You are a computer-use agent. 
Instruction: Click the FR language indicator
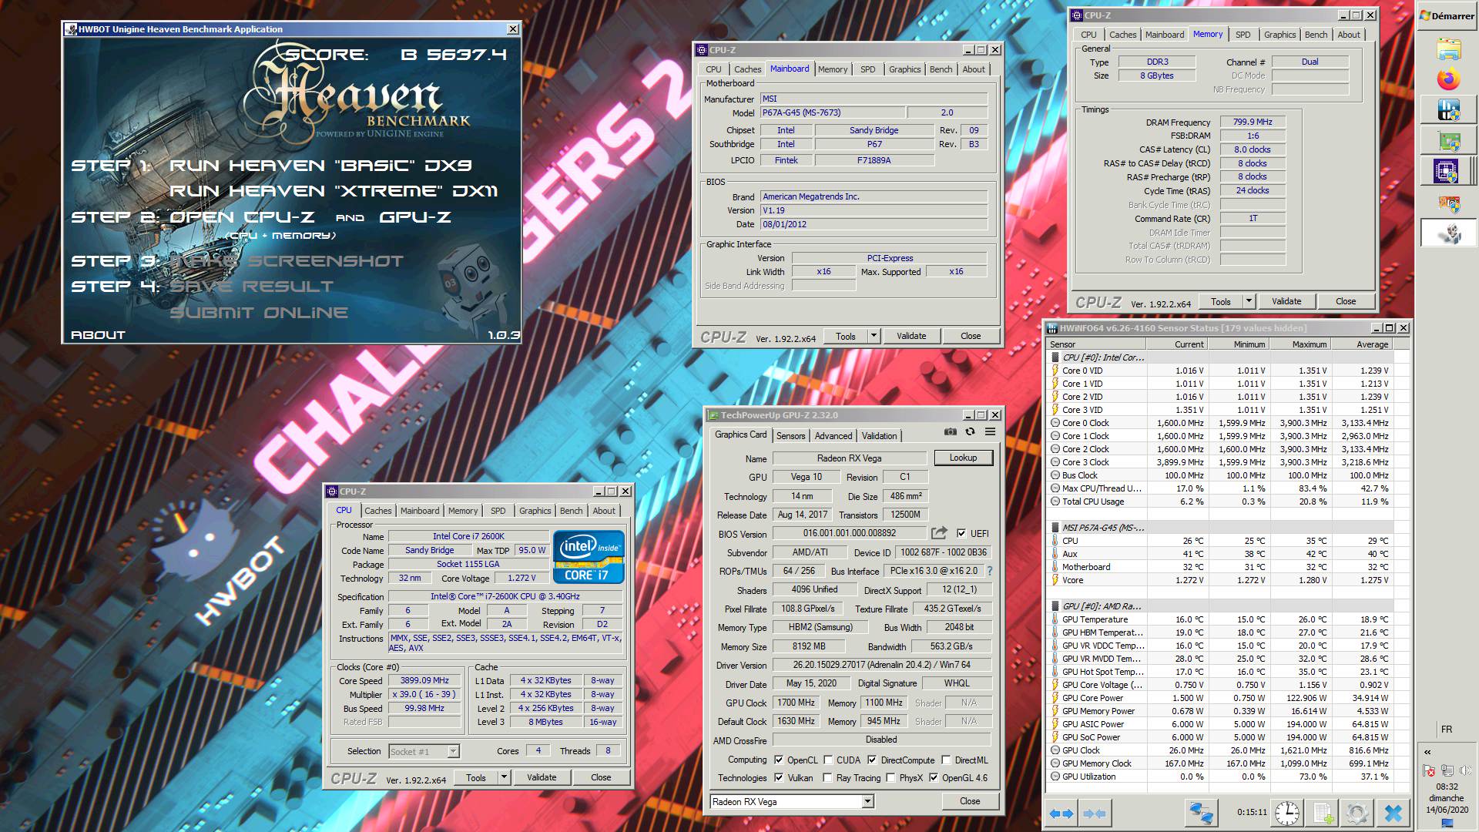1446,730
